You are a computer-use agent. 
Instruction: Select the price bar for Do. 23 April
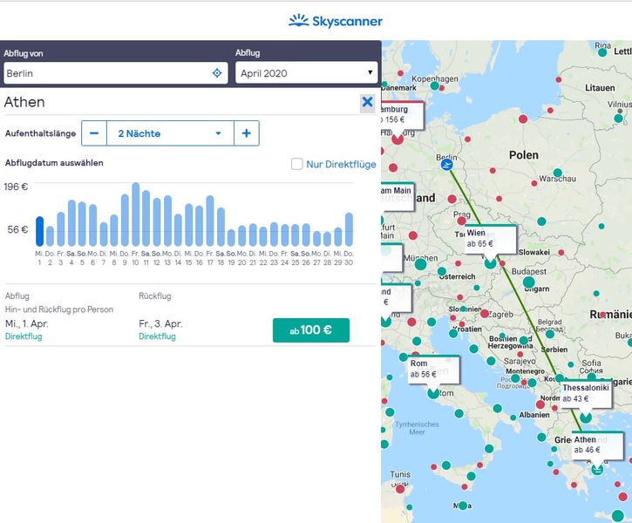point(274,234)
